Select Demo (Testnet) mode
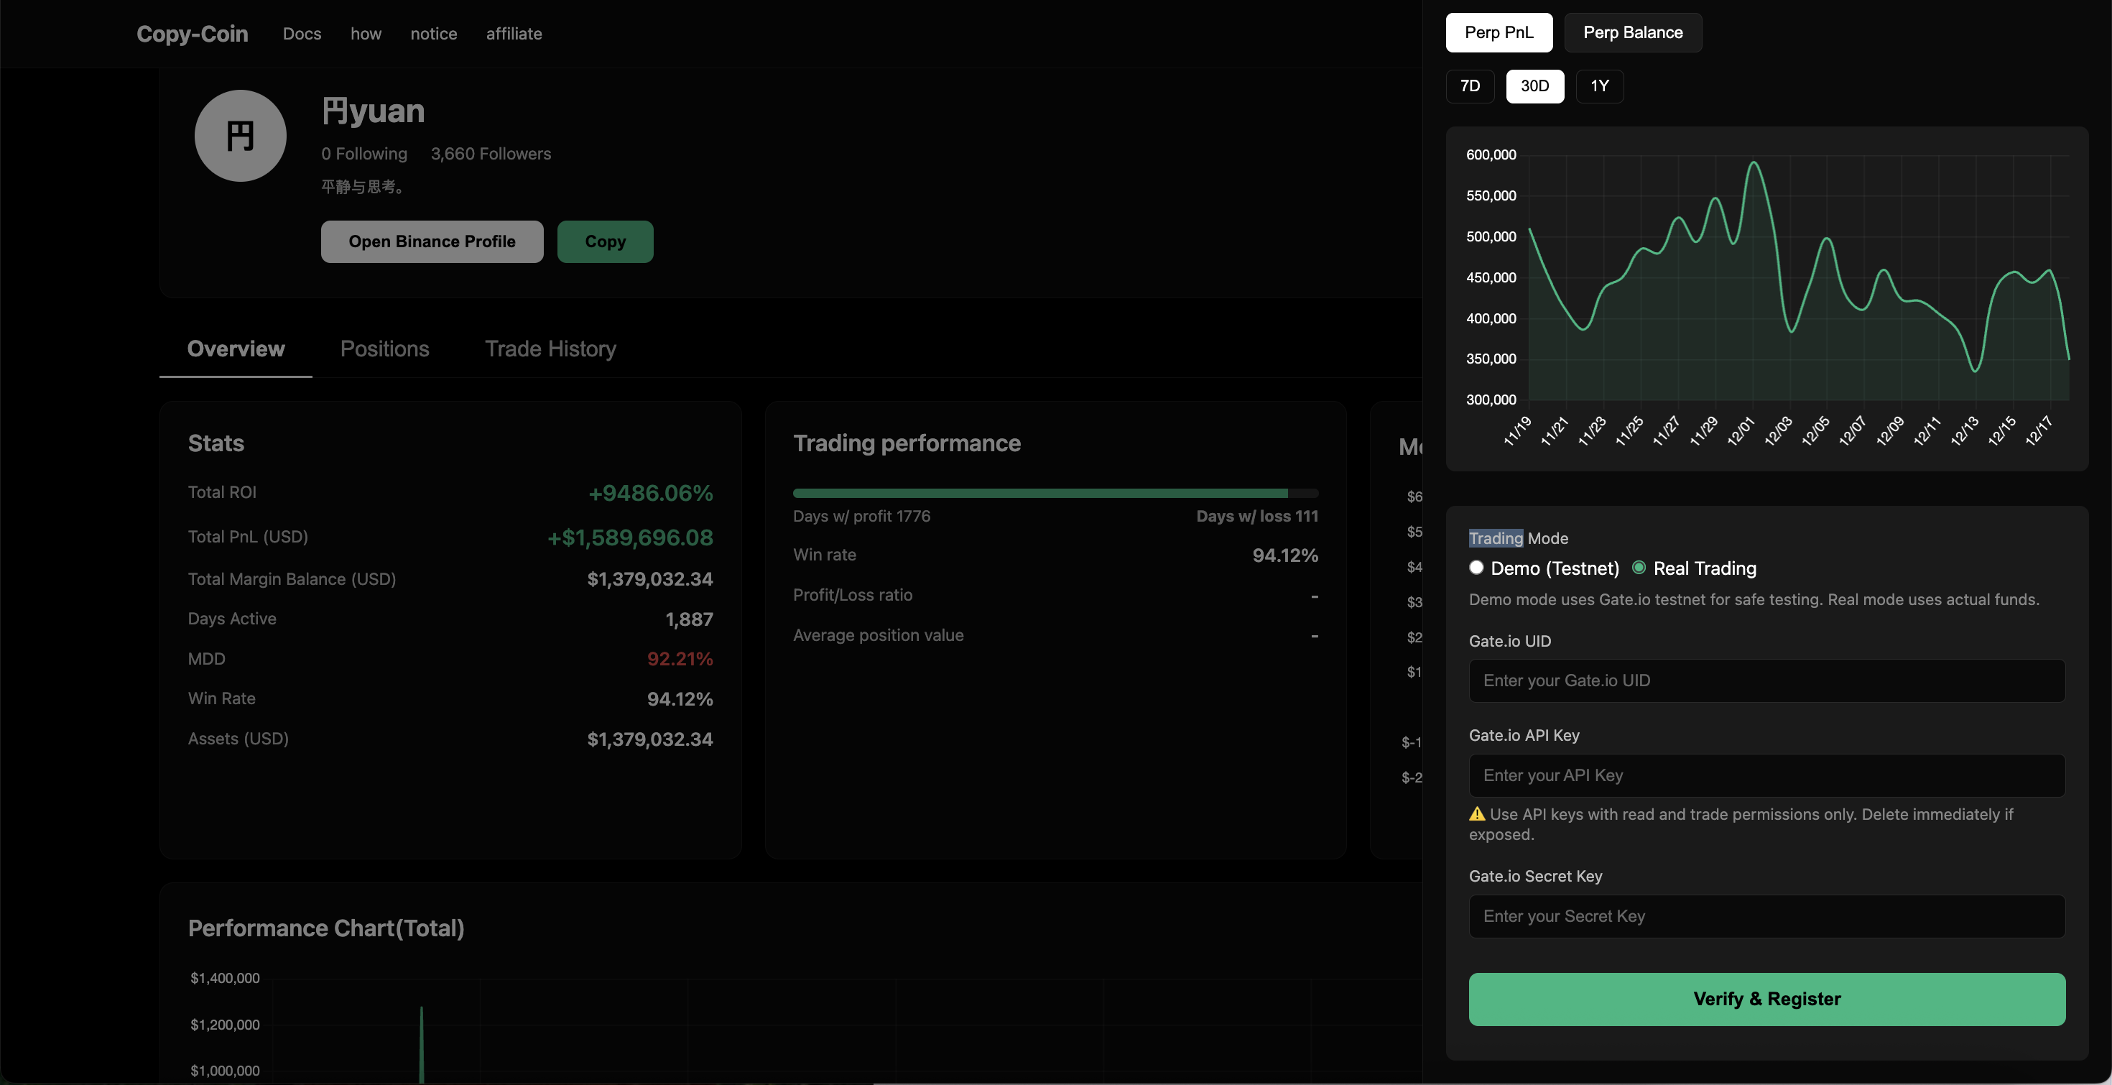 (1476, 568)
